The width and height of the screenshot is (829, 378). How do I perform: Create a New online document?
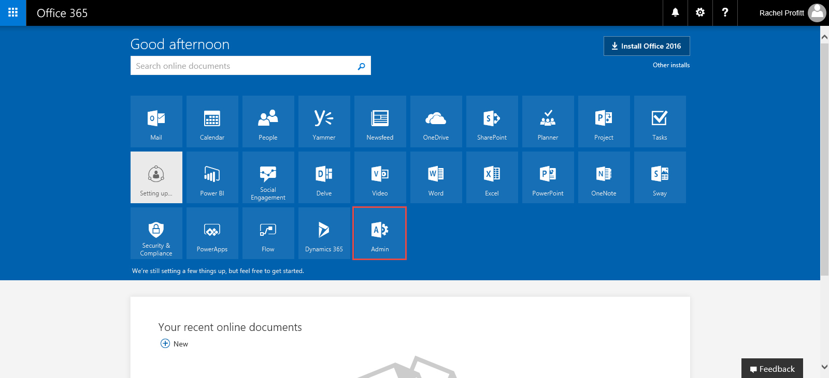click(175, 344)
